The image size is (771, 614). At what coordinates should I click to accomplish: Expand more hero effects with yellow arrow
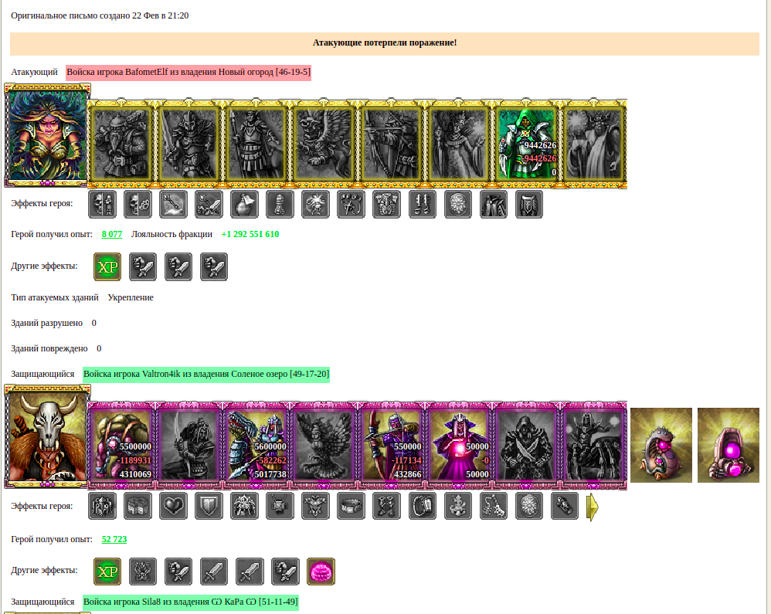coord(593,507)
